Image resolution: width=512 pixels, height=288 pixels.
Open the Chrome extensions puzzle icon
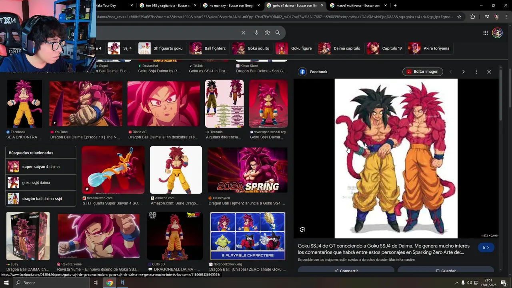tap(473, 17)
